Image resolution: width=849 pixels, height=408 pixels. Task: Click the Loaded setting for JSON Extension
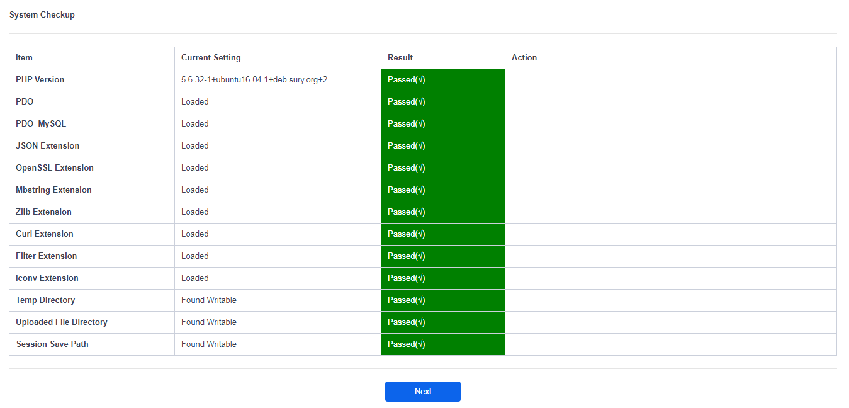point(195,145)
